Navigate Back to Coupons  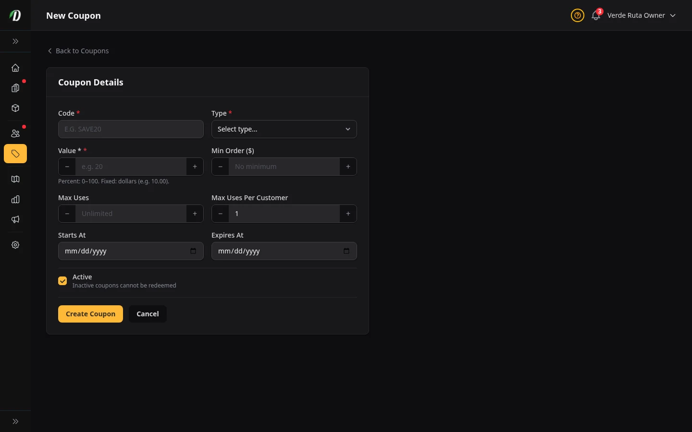[78, 51]
